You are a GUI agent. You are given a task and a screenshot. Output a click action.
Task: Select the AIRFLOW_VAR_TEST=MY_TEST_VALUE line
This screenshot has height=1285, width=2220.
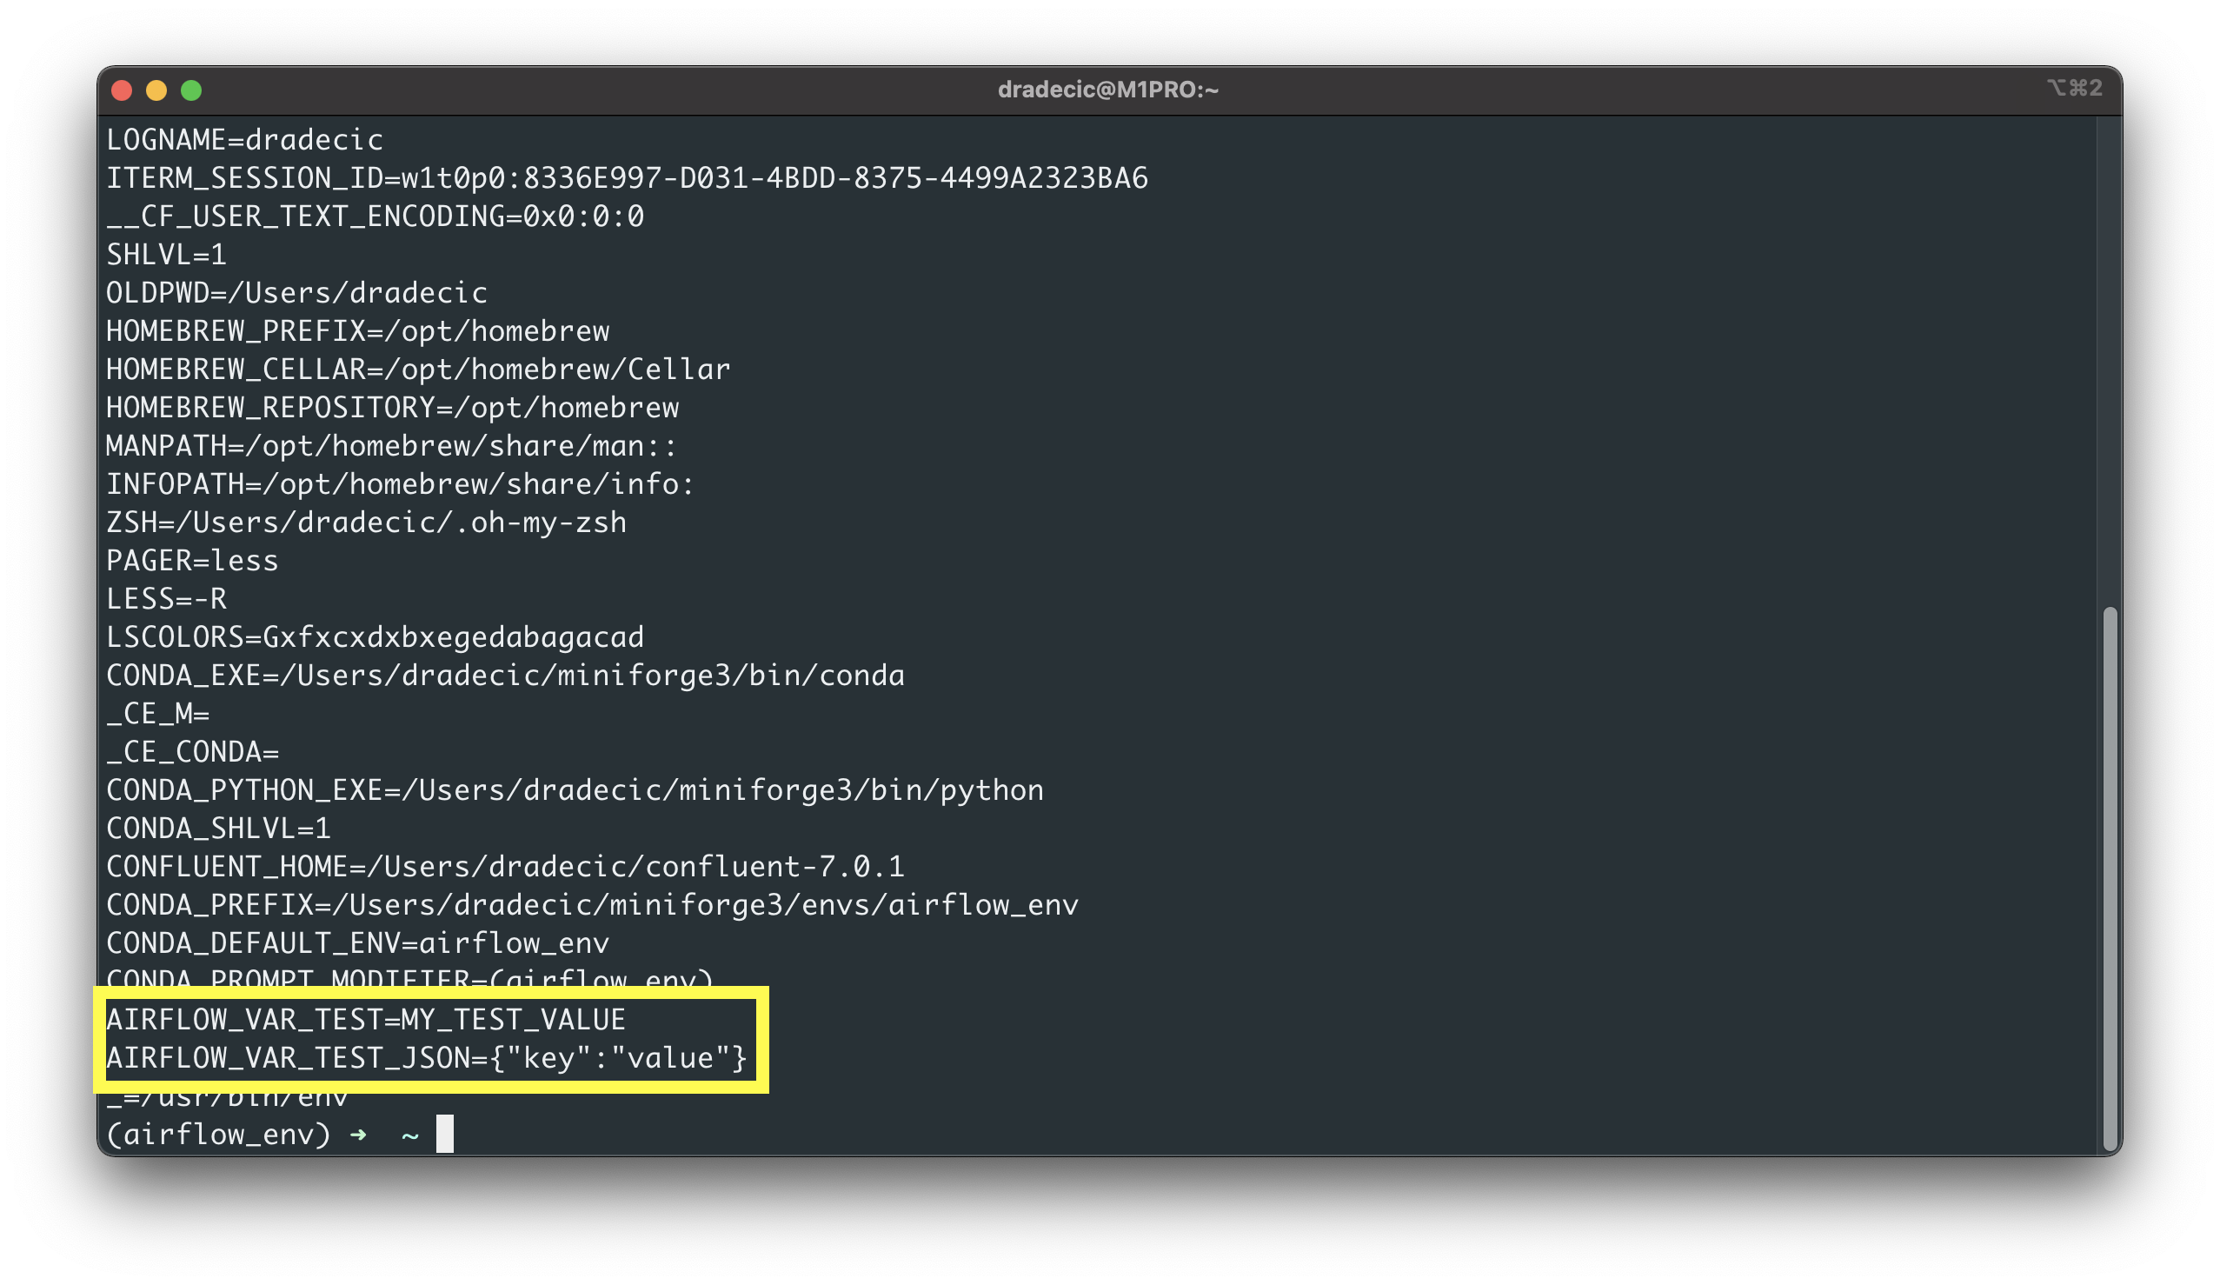point(367,1020)
